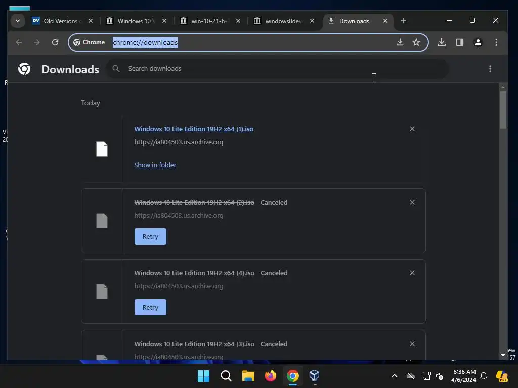Open the notifications bell icon
The image size is (518, 388).
(484, 376)
